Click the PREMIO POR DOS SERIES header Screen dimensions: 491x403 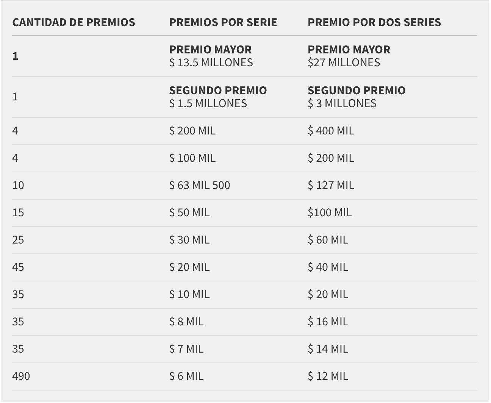[374, 22]
